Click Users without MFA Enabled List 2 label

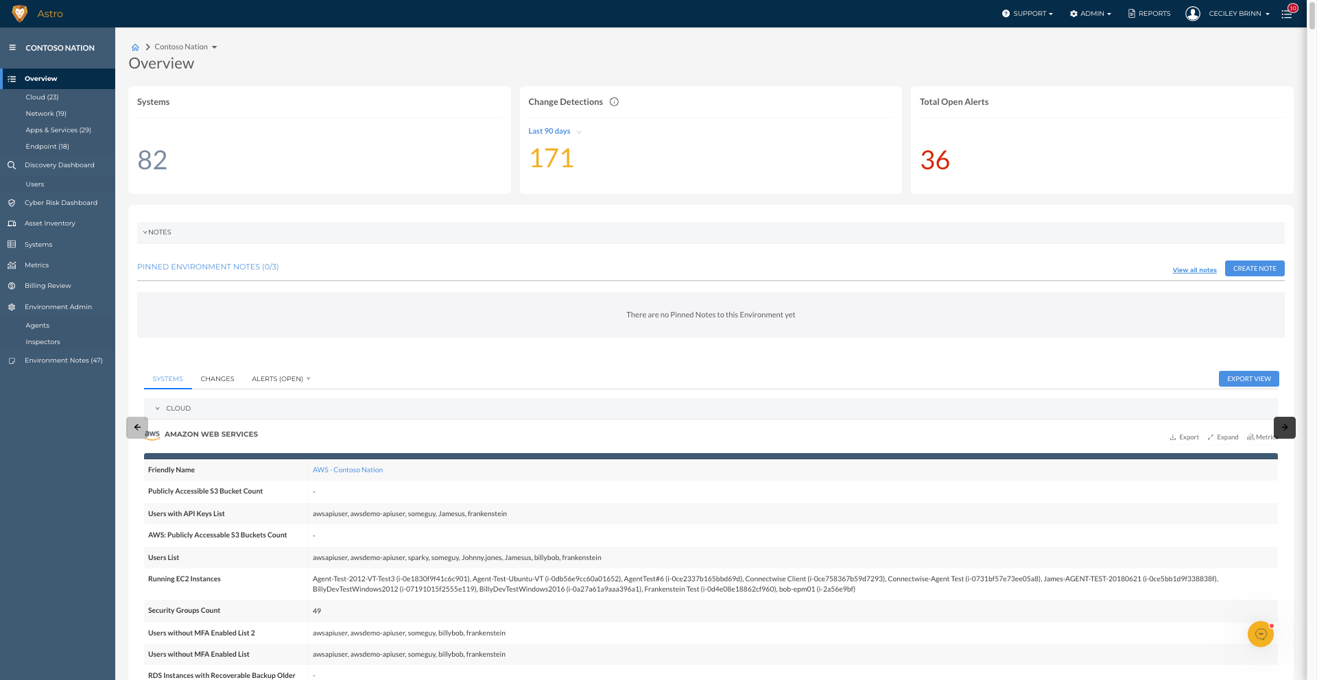tap(202, 633)
